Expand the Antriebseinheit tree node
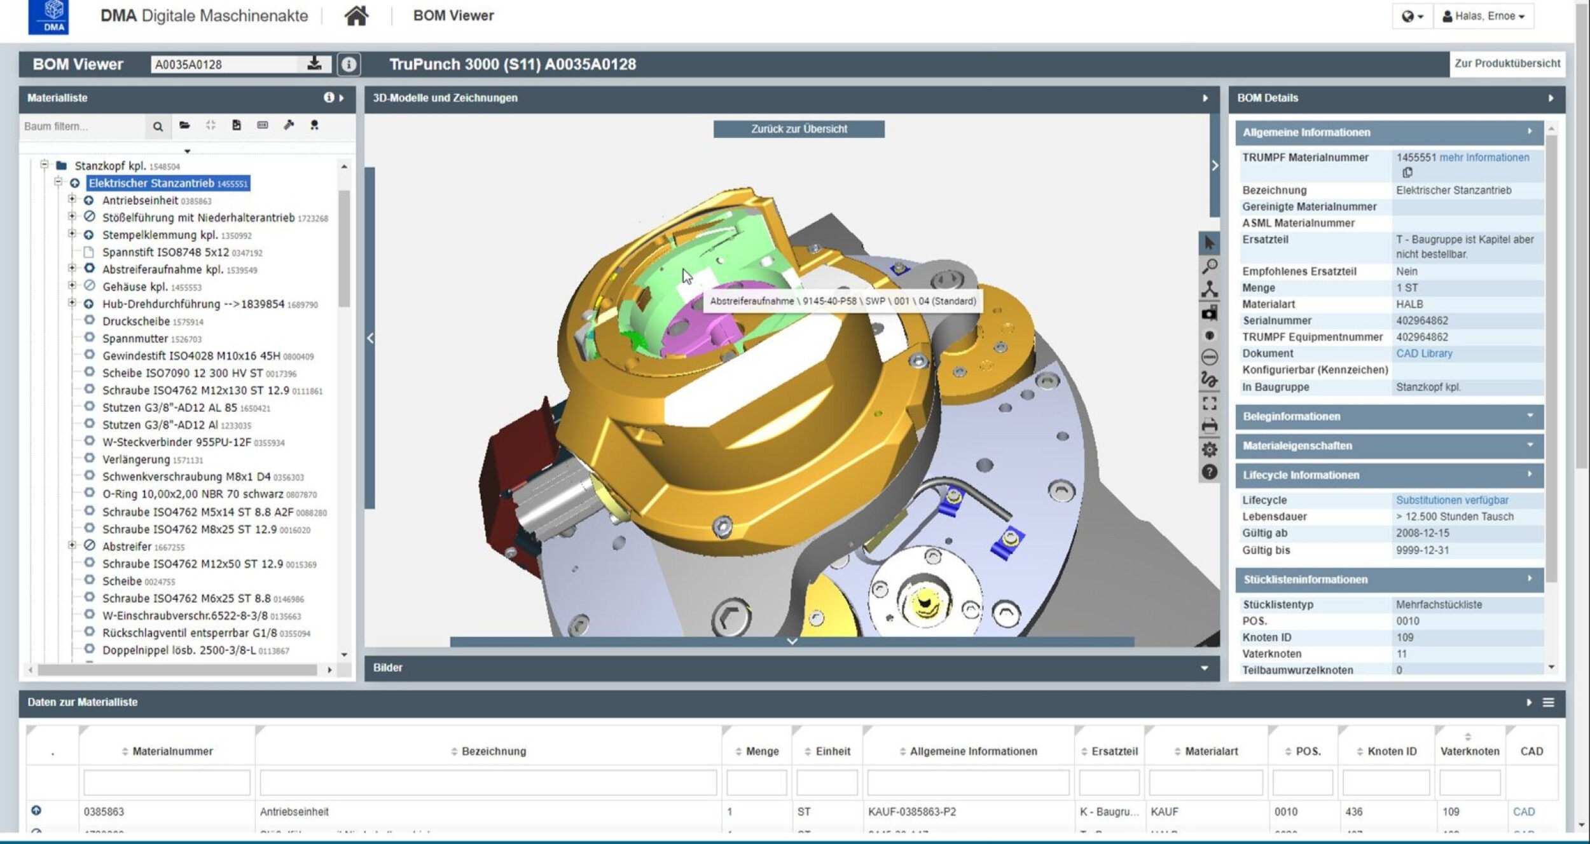The image size is (1590, 844). point(72,200)
